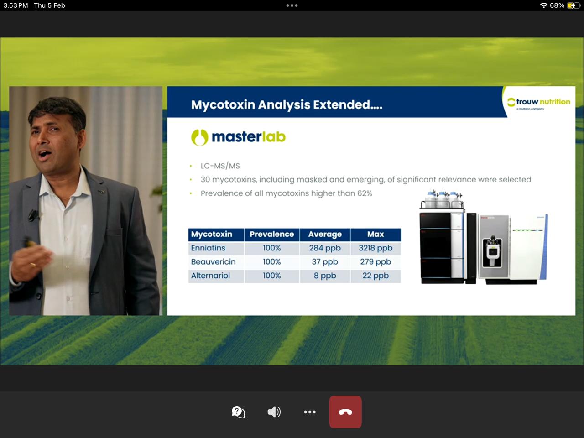Click the LC-MS/MS instrument image
This screenshot has width=584, height=438.
point(484,238)
